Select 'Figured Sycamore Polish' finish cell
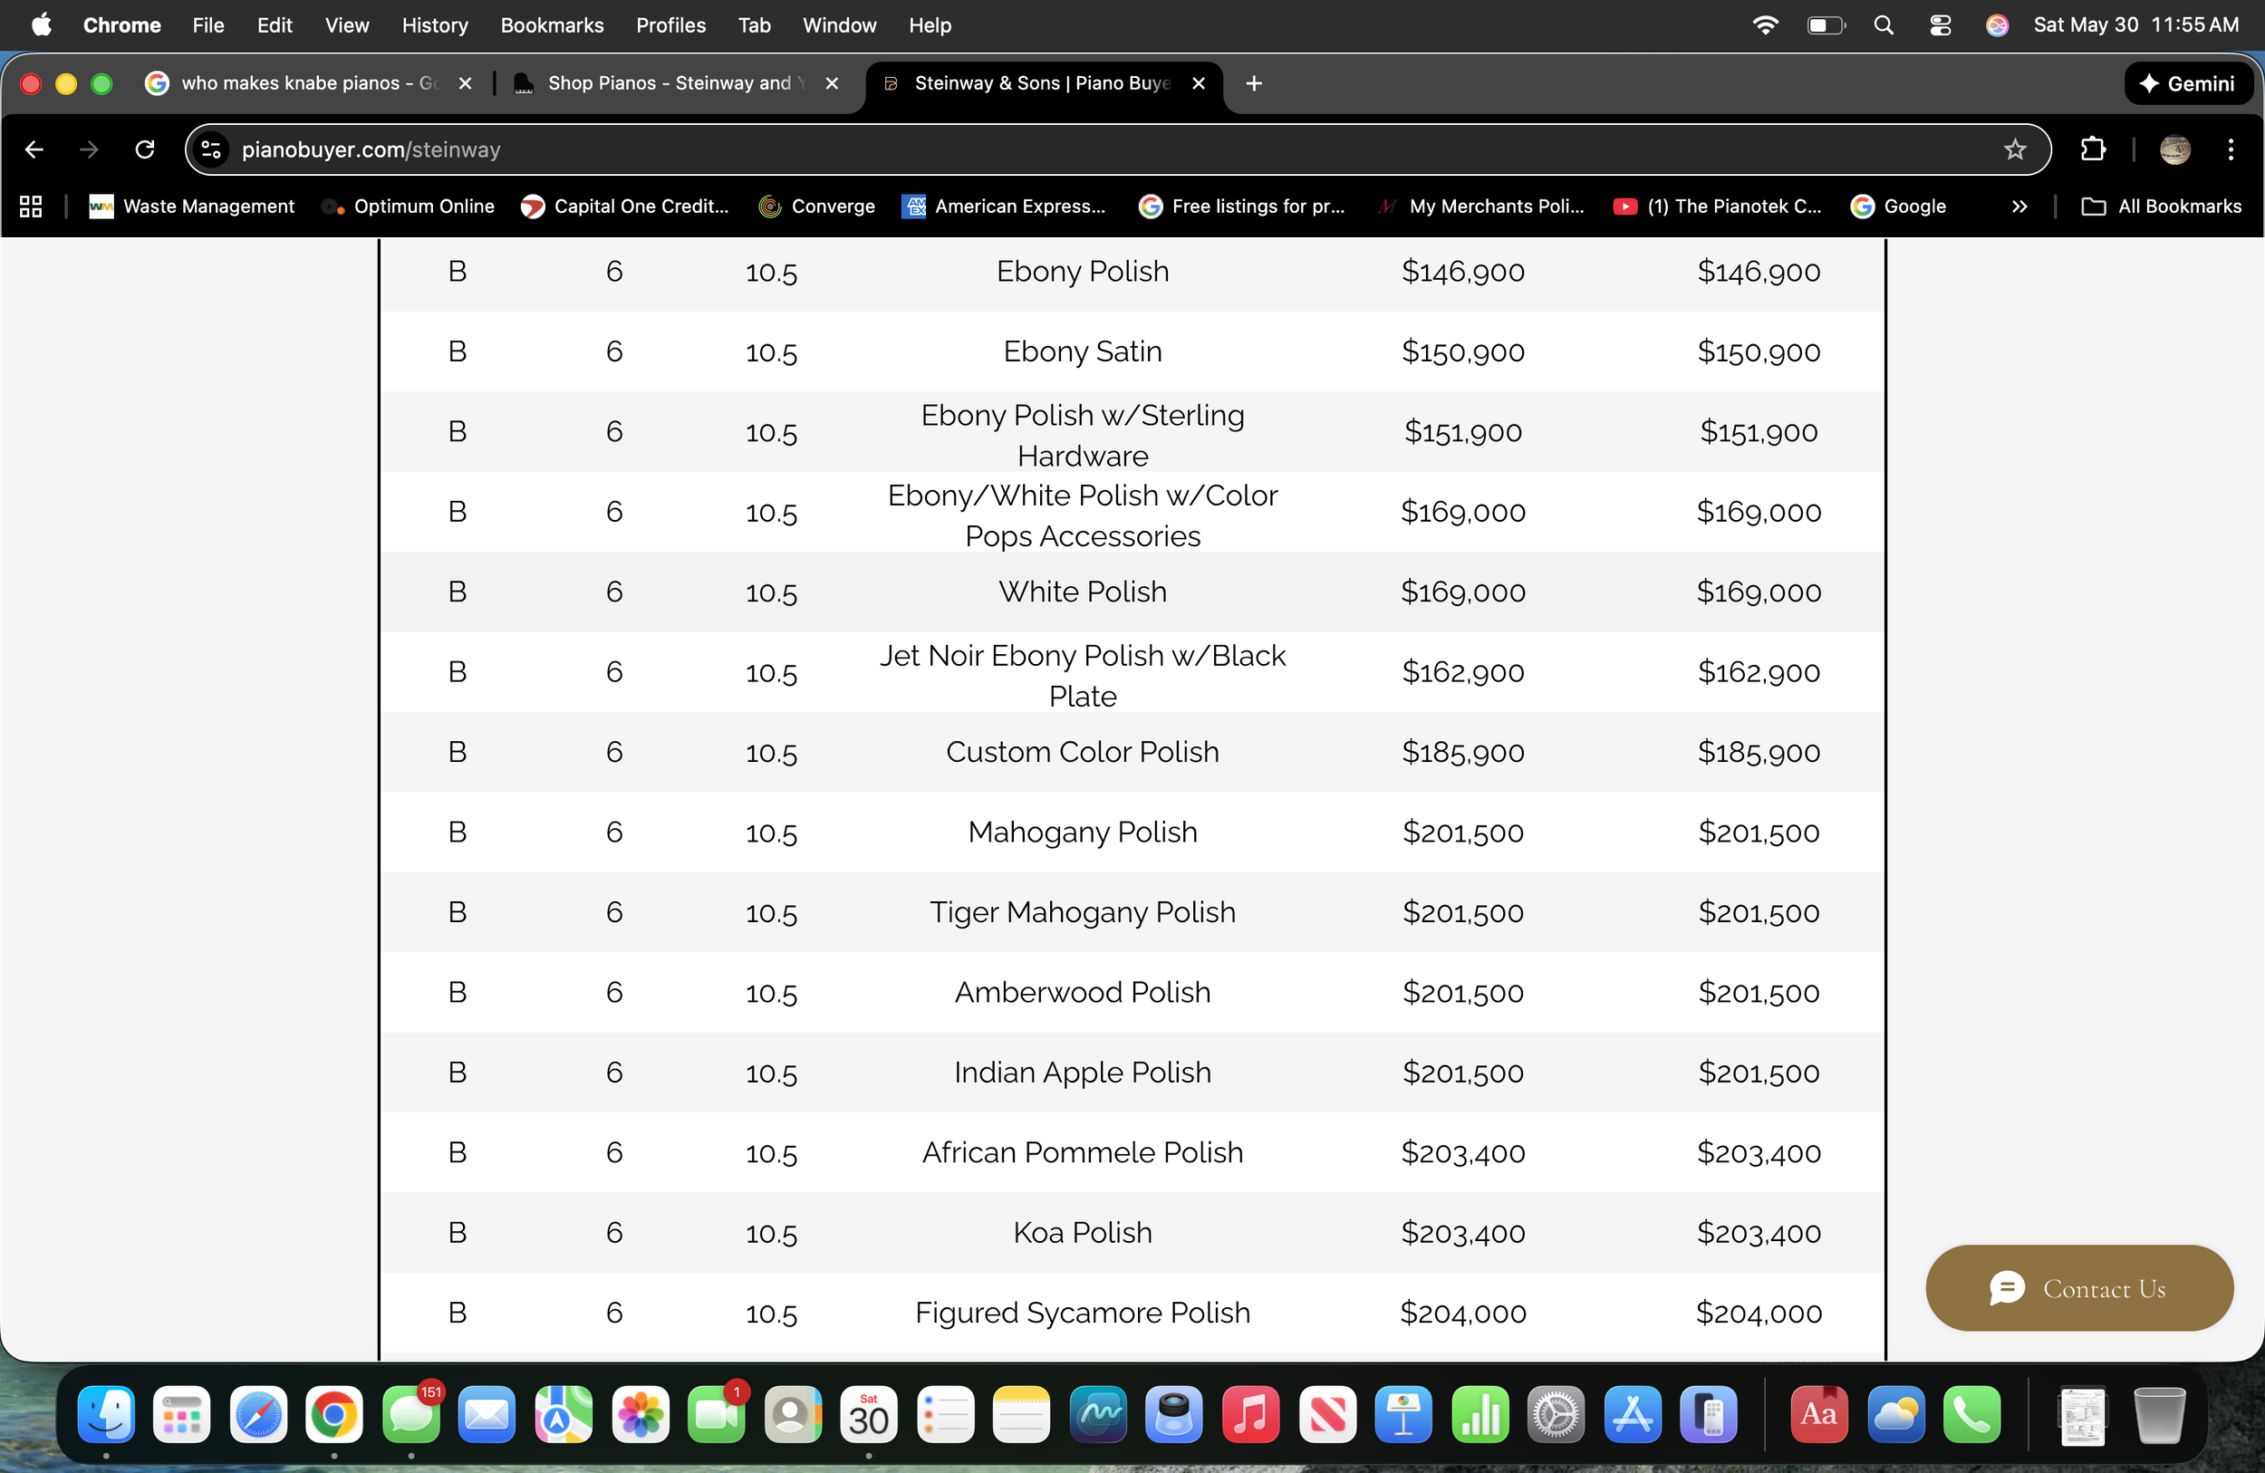Screen dimensions: 2265x1473 [x=1082, y=1312]
